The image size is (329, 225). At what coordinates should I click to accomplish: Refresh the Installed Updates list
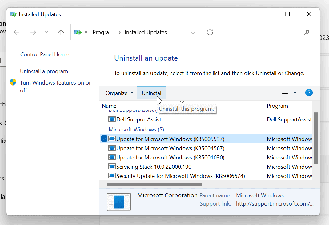click(210, 32)
